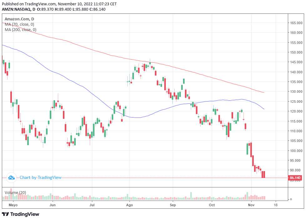Viewport: 306px width, 220px height.
Task: Click the 'Published on TradingView.com' header text
Action: pos(29,4)
